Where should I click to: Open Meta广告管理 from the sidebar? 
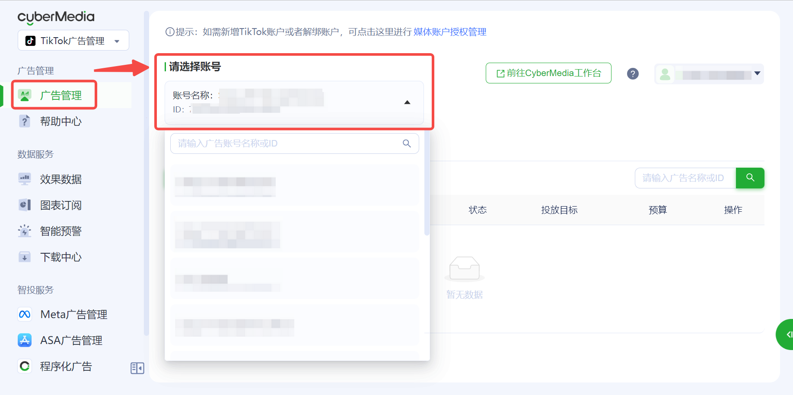73,314
